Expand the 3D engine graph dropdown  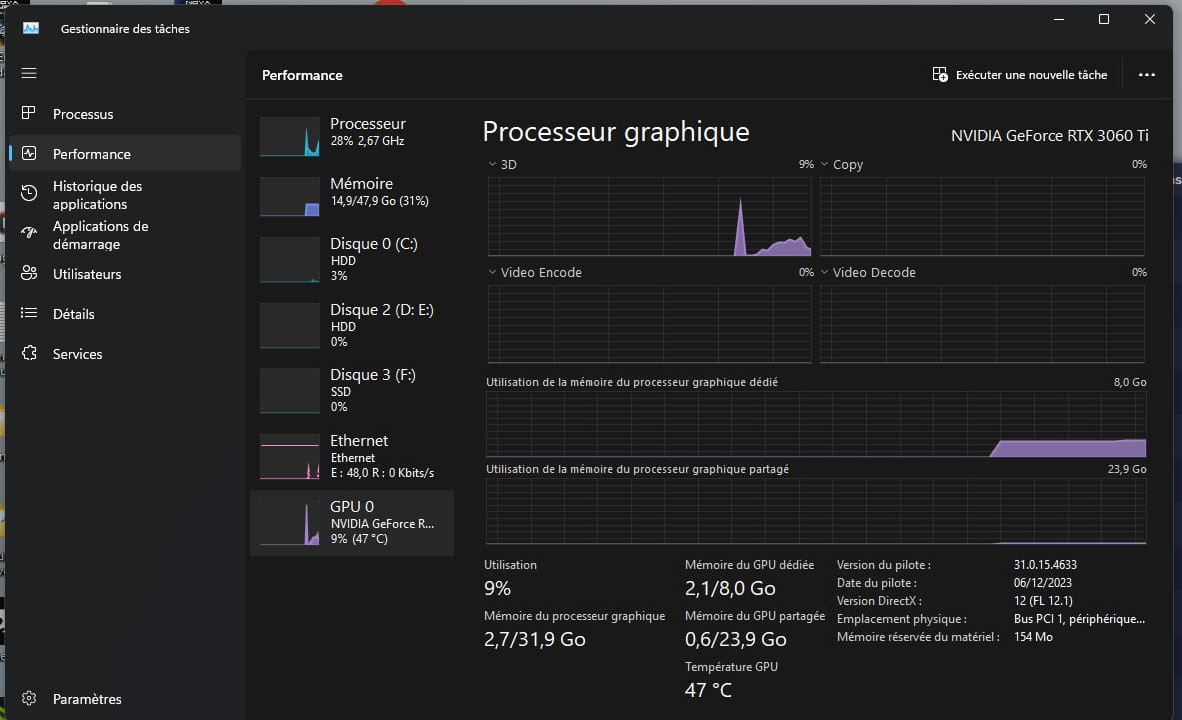492,164
